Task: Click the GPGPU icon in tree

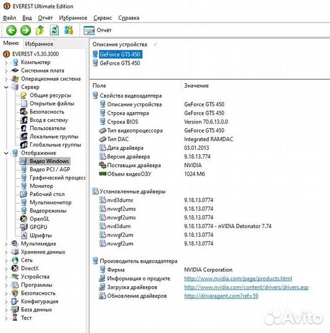Action: 23,227
